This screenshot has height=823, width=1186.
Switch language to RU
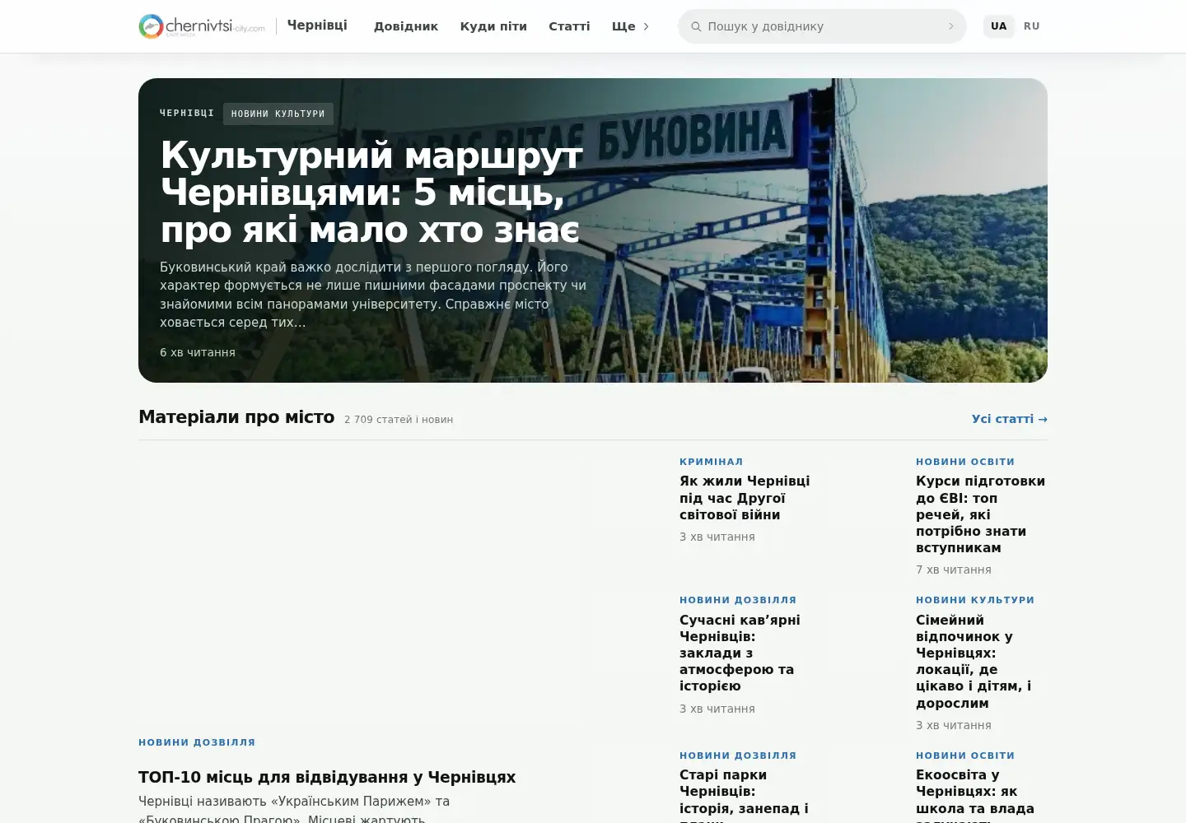(1032, 26)
